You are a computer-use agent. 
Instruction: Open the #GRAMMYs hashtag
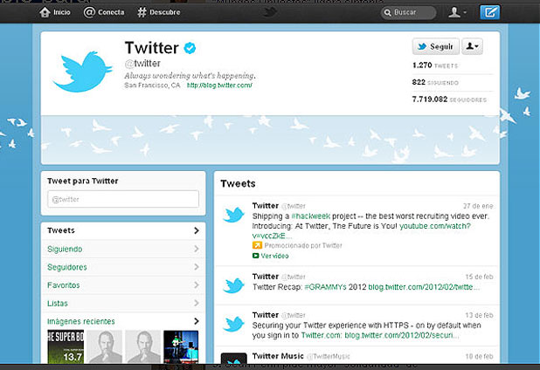pos(325,287)
